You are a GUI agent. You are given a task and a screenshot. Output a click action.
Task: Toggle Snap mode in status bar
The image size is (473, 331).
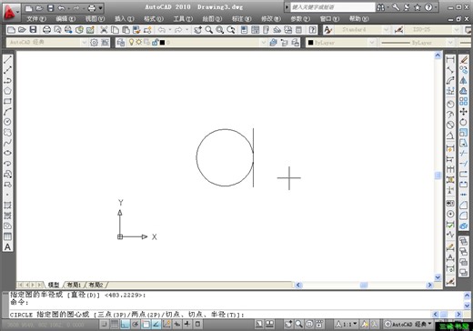(104, 324)
